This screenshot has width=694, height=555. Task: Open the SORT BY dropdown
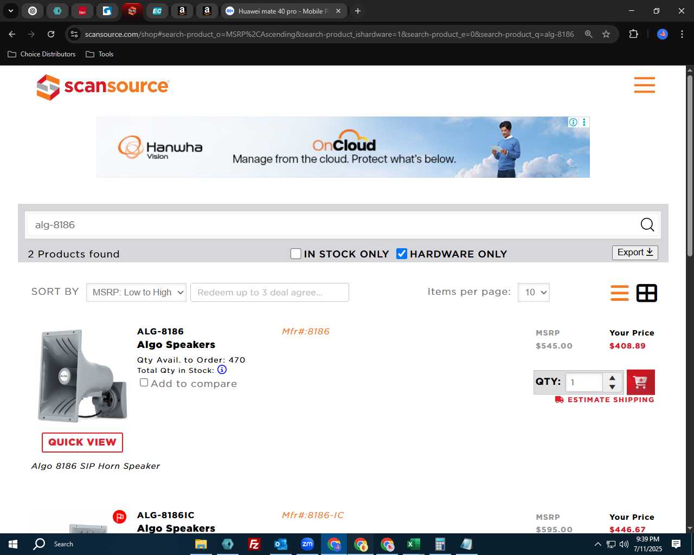coord(136,292)
